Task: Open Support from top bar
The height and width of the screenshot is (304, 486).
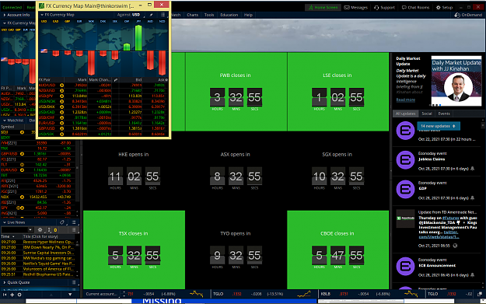Action: click(x=384, y=8)
